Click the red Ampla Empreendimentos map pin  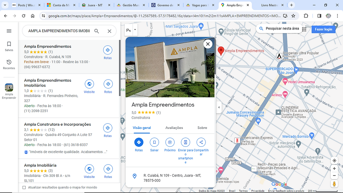(221, 51)
